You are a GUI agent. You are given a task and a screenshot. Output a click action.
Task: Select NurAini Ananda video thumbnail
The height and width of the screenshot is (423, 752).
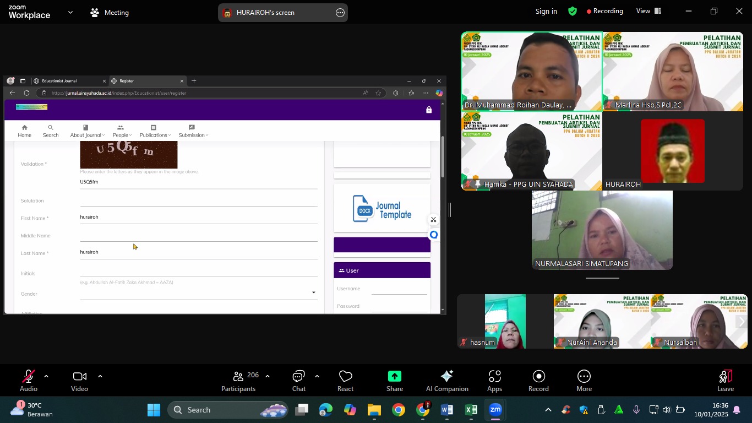[x=602, y=322]
